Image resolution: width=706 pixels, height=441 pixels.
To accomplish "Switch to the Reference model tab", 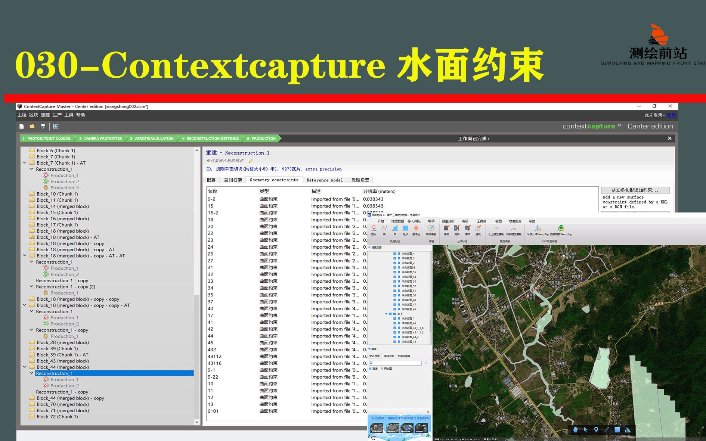I will point(324,180).
